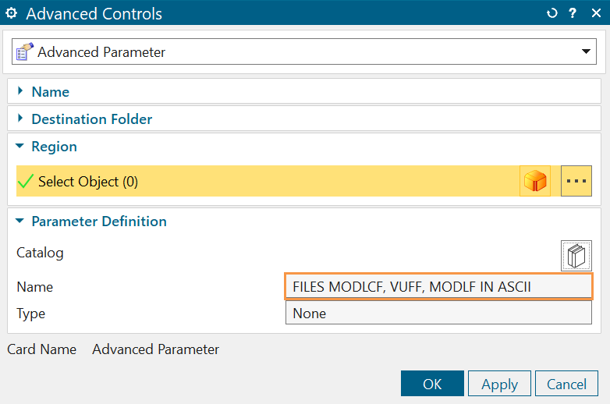
Task: Collapse the Region section
Action: (x=54, y=147)
